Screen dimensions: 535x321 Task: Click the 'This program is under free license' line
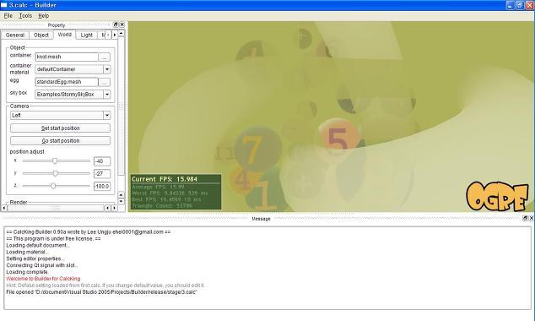tap(53, 239)
